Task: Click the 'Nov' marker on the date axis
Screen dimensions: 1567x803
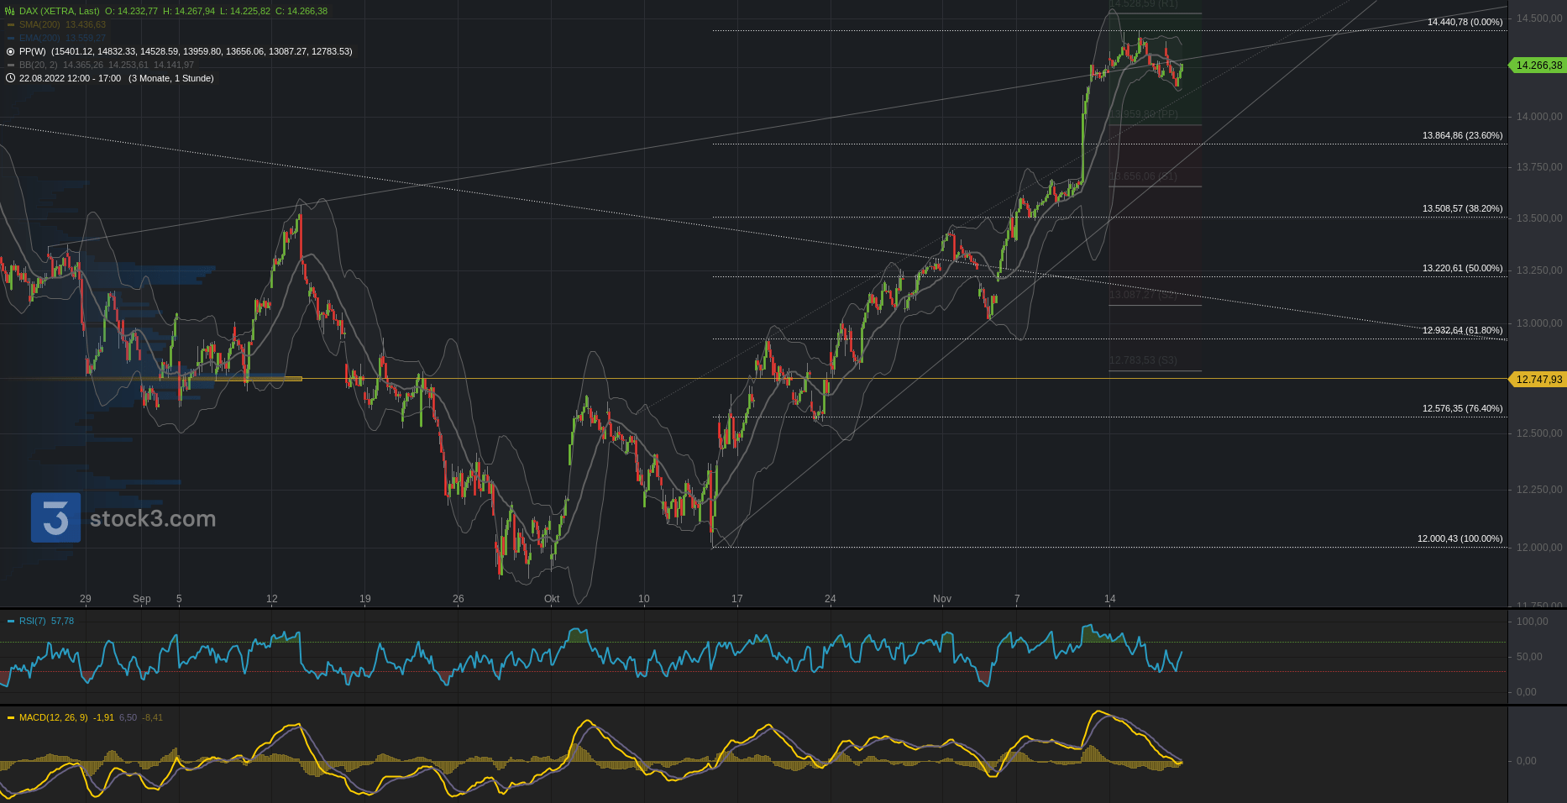Action: [941, 599]
